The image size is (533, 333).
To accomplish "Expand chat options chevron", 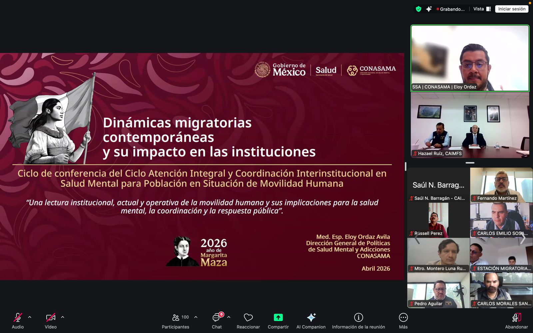I will click(229, 317).
